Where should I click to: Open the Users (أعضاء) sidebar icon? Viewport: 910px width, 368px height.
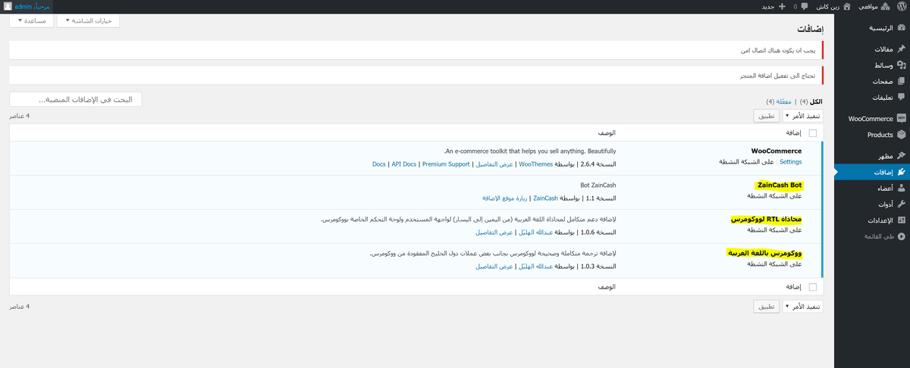(901, 188)
